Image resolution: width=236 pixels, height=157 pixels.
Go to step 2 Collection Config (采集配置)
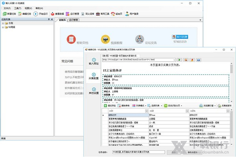tap(94, 76)
